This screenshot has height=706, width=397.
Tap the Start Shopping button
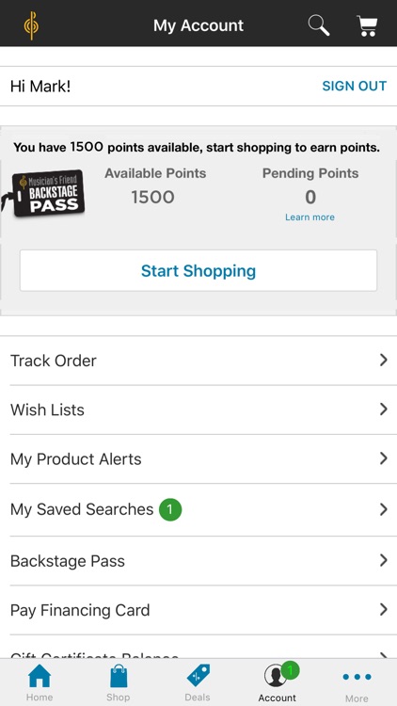pos(198,270)
